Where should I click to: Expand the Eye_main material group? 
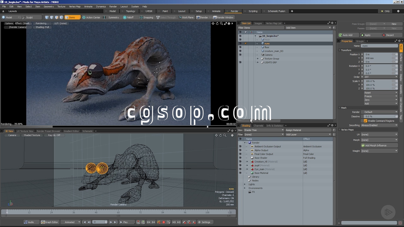(x=247, y=169)
